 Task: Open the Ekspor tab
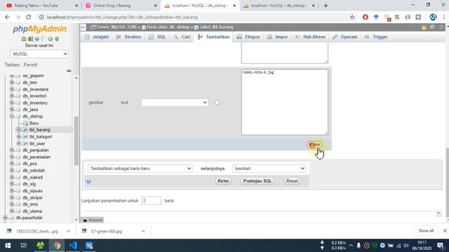[x=248, y=37]
